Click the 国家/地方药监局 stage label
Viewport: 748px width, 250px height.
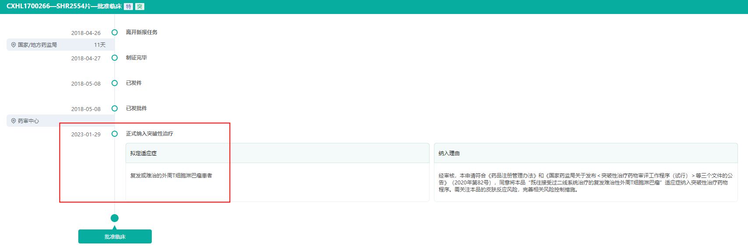point(37,45)
